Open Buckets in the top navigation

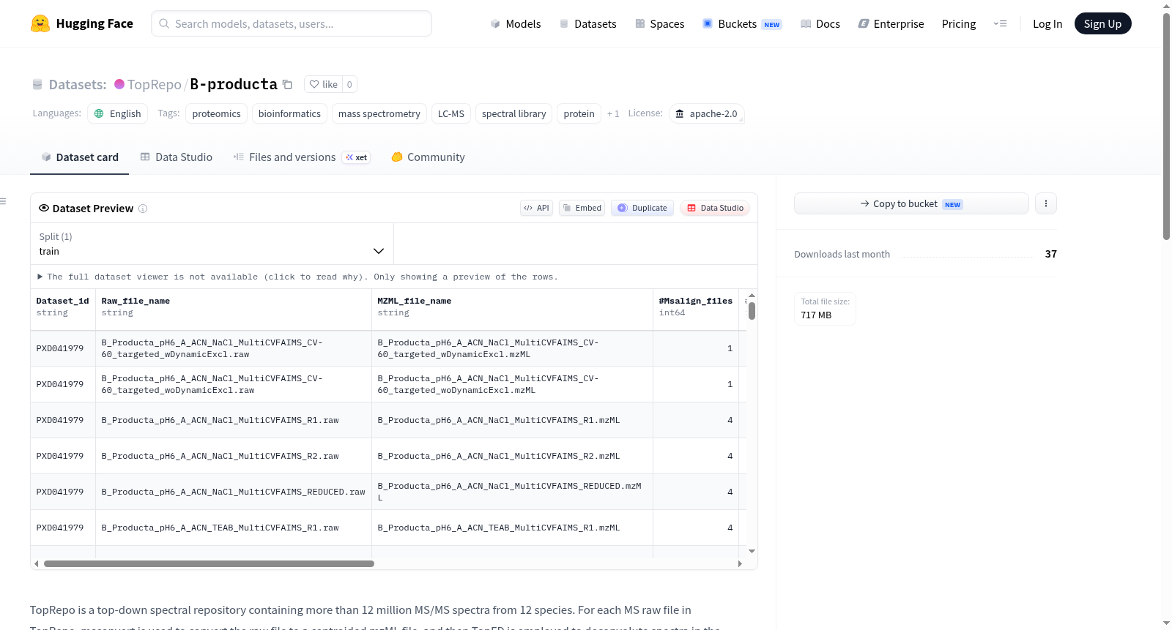742,23
